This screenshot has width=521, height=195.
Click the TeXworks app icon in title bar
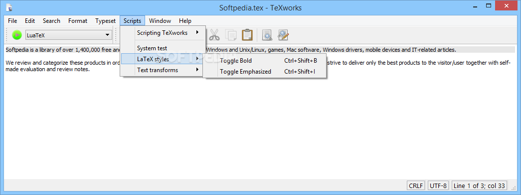pyautogui.click(x=9, y=7)
